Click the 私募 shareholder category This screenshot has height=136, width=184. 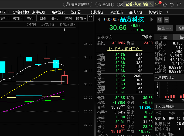click(172, 113)
